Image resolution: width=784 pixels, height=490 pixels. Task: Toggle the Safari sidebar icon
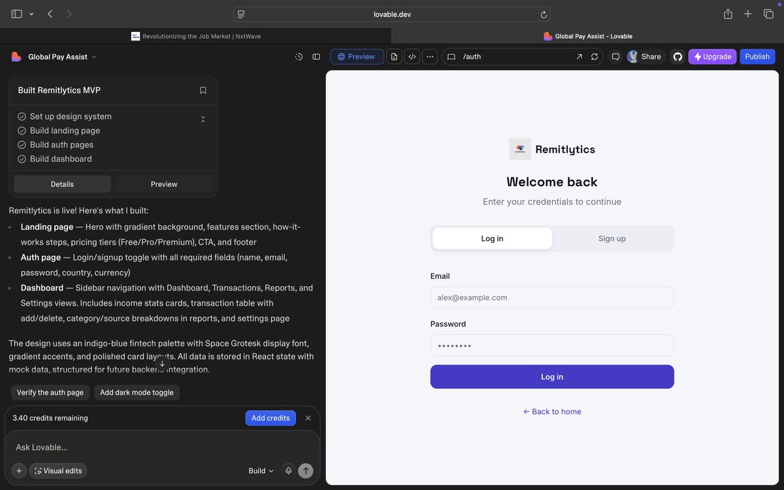(x=16, y=14)
